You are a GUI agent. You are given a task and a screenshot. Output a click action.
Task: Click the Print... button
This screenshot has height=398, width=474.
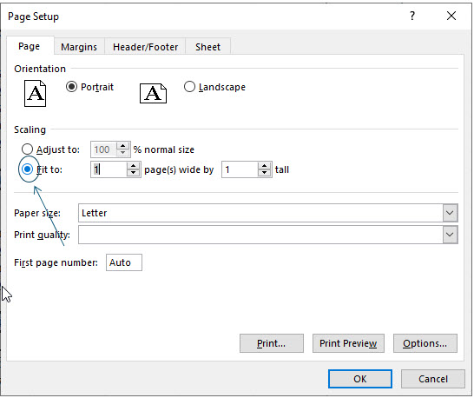click(x=272, y=343)
